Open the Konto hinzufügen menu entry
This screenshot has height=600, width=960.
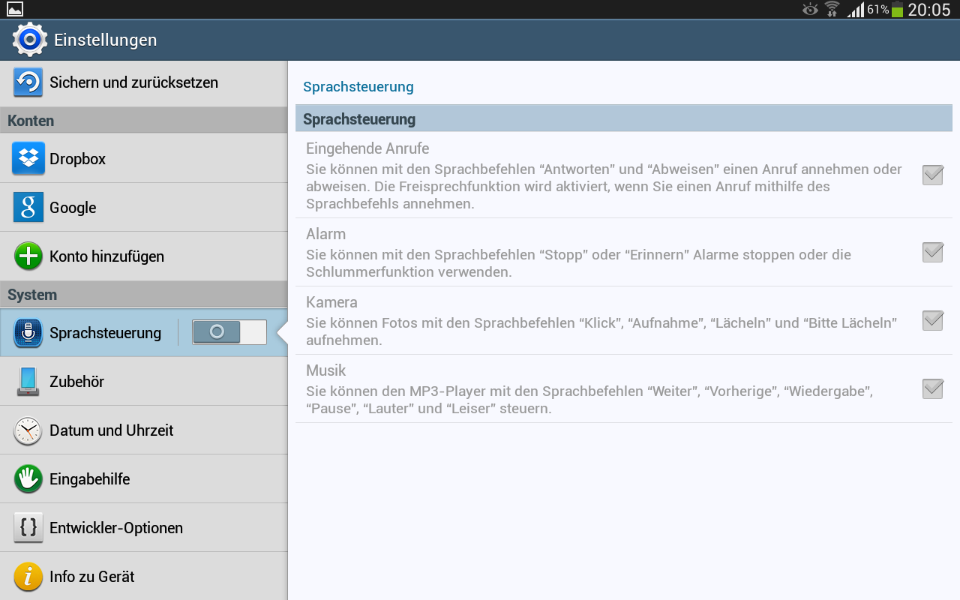coord(106,256)
